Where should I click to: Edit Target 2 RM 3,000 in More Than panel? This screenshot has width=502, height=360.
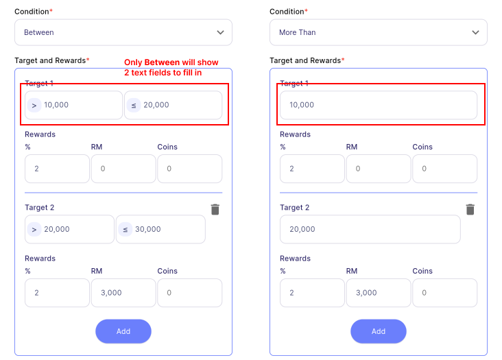379,293
